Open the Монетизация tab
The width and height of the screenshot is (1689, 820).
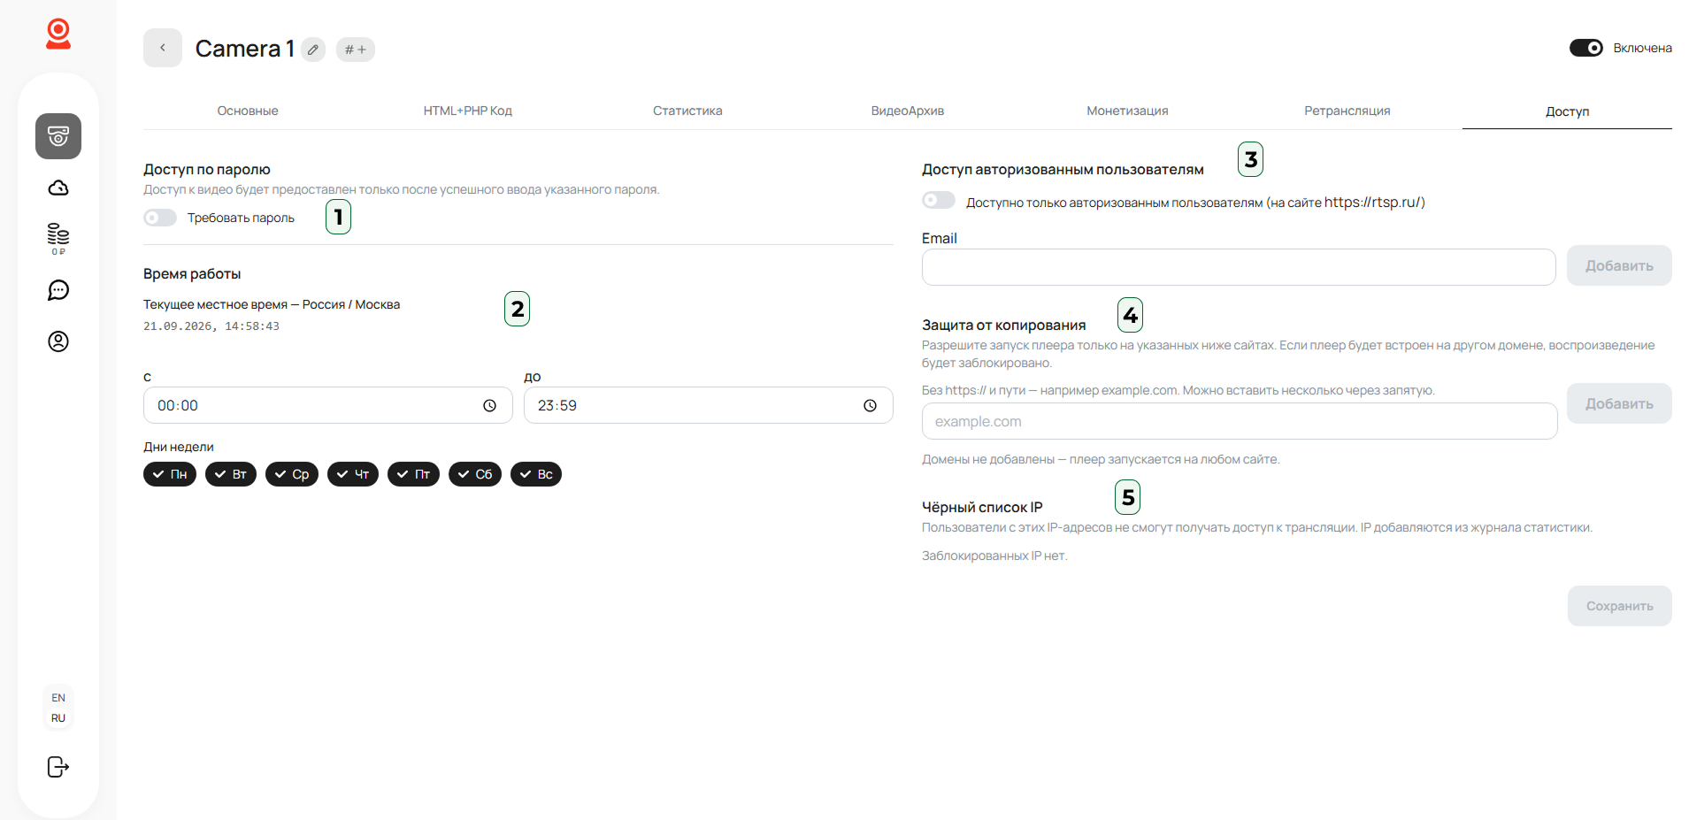tap(1127, 111)
